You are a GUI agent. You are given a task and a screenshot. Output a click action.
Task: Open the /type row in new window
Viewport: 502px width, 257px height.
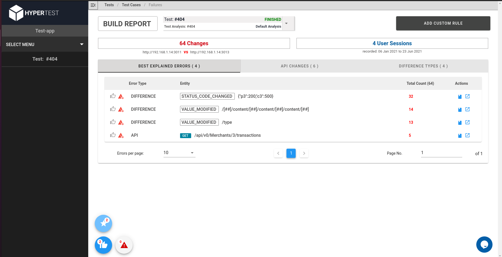pos(467,122)
